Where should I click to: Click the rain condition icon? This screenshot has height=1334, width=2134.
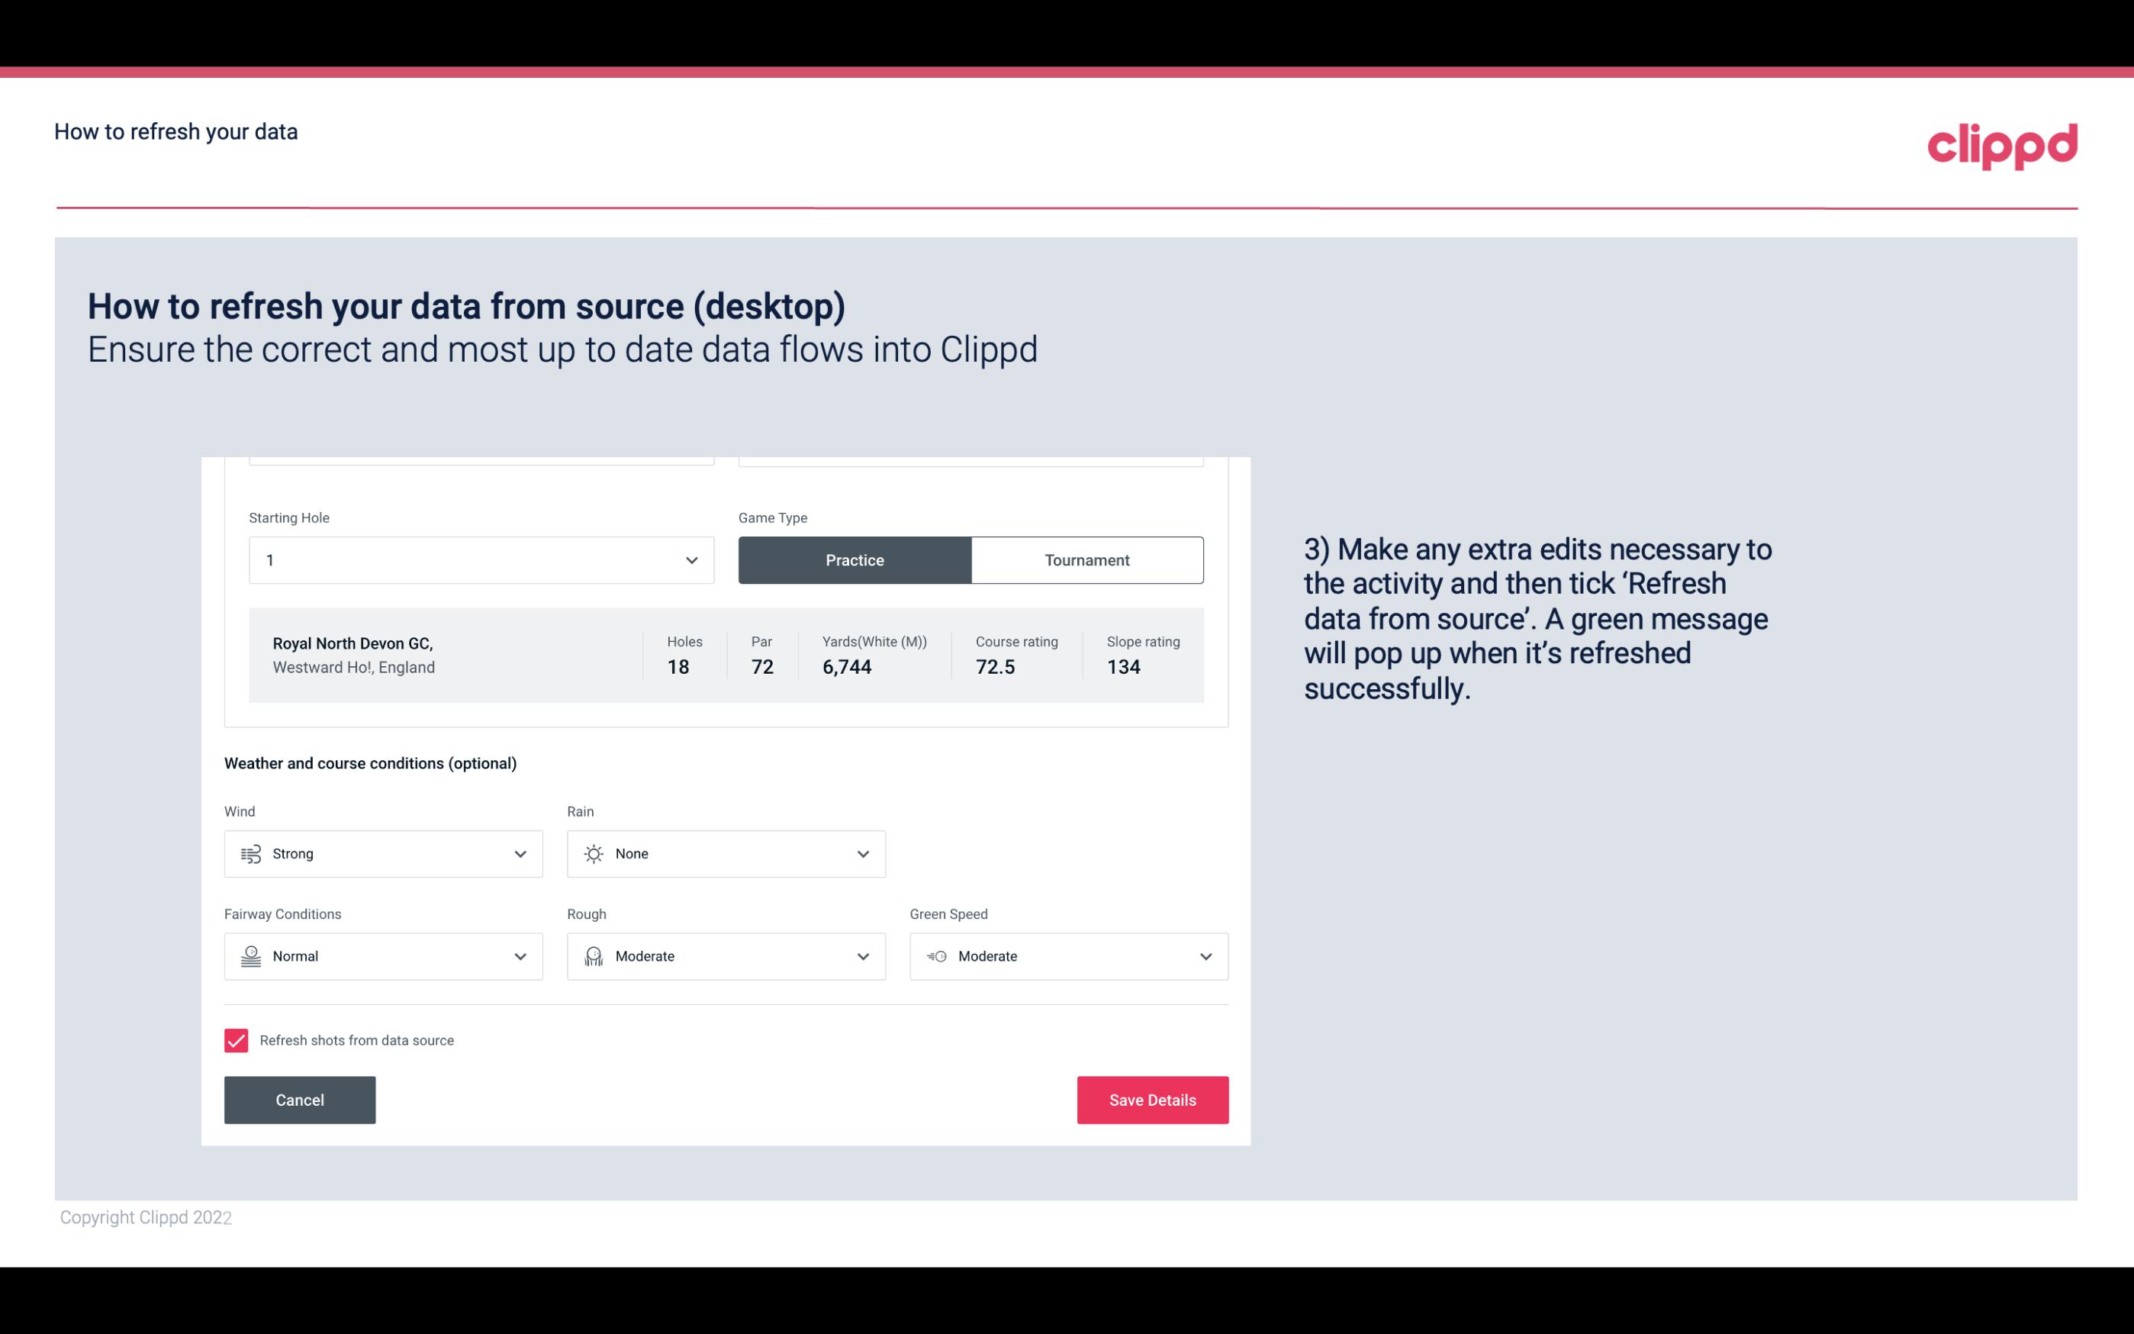pos(593,853)
